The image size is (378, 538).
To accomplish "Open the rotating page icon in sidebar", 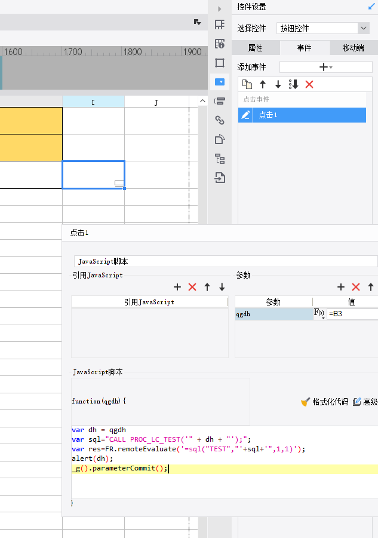I will pyautogui.click(x=220, y=139).
